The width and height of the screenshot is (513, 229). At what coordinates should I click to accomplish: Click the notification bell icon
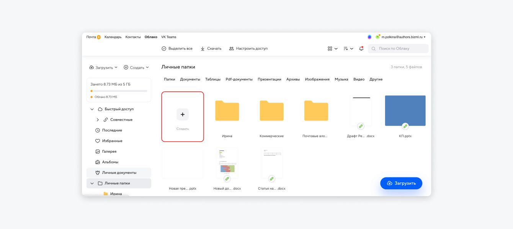[361, 48]
